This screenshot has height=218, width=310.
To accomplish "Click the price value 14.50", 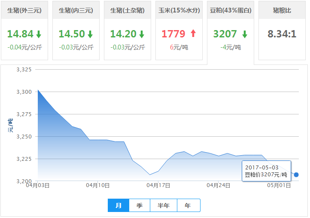I will (x=72, y=34).
